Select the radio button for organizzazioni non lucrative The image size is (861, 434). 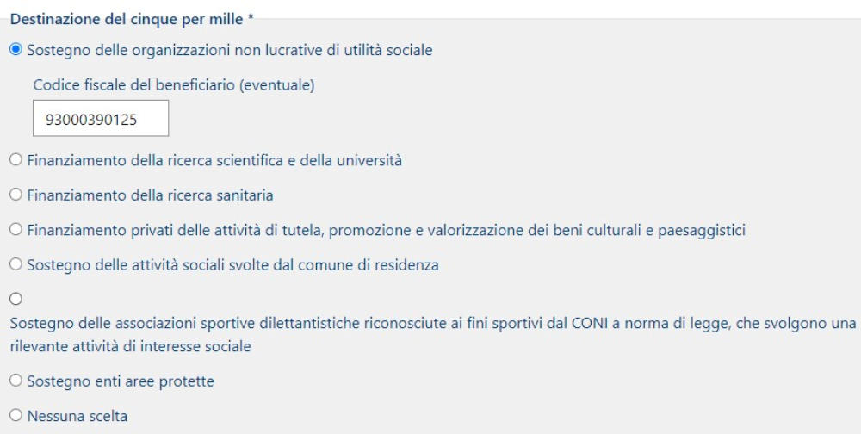point(15,49)
